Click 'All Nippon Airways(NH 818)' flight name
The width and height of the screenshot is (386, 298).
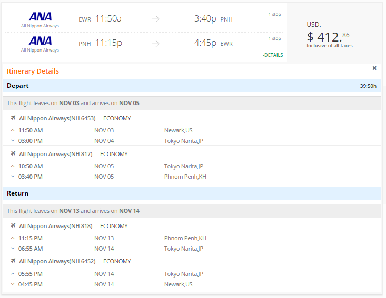pos(56,226)
